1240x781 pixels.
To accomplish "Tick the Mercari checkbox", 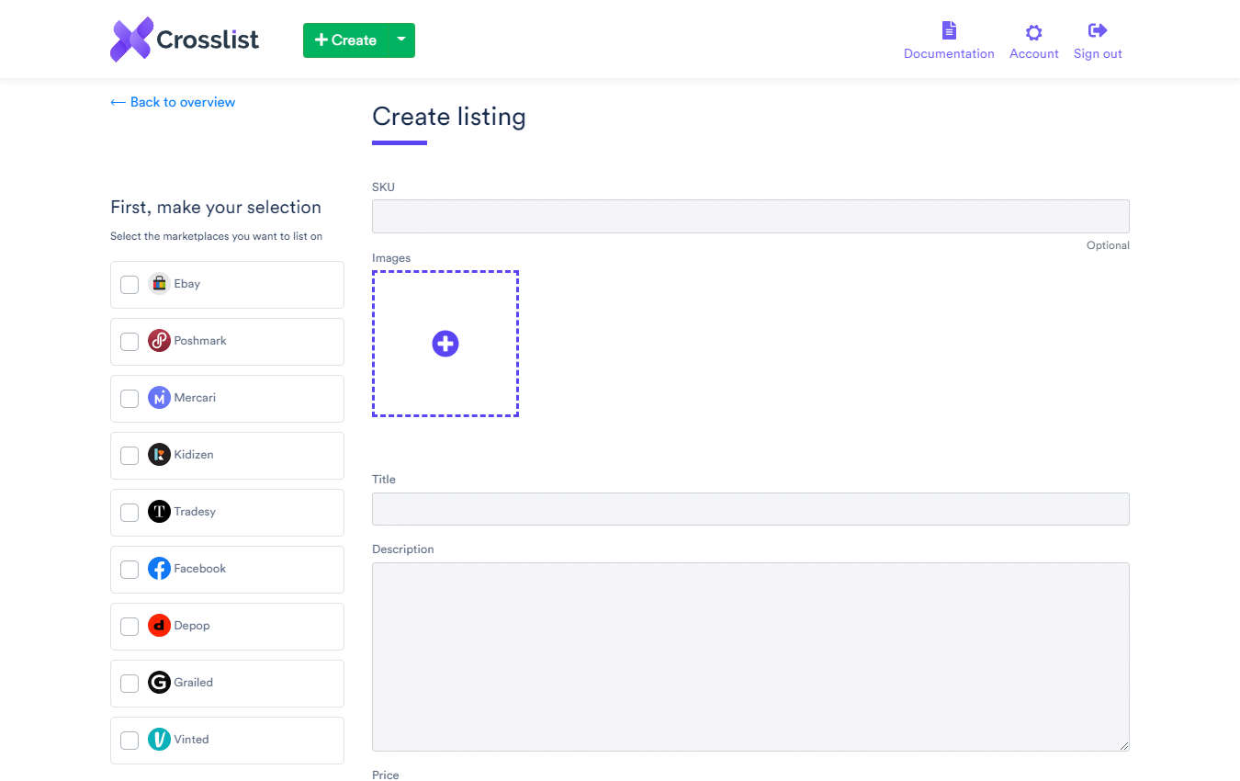I will click(x=130, y=399).
